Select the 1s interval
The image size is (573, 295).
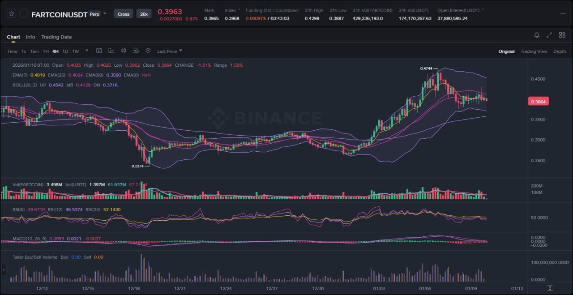tap(24, 51)
